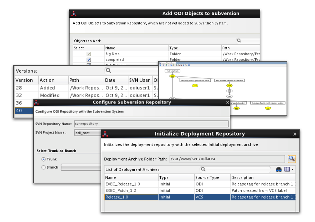
Task: Toggle the Big Data row checkbox
Action: [x=89, y=54]
